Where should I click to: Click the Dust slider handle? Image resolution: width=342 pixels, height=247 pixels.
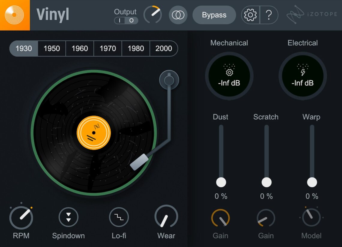[x=221, y=181]
